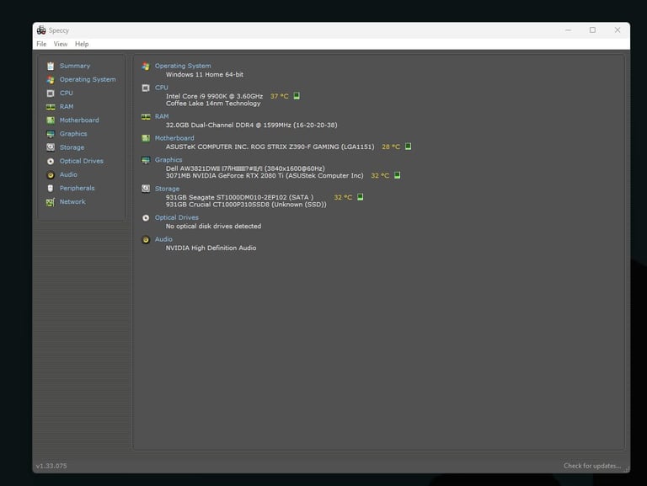Screen dimensions: 647x486
Task: Select Motherboard in the sidebar list
Action: (79, 120)
